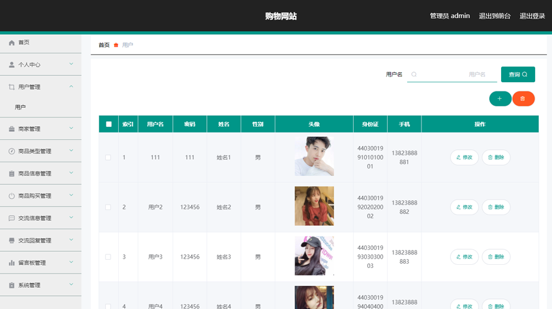This screenshot has width=552, height=309.
Task: Click the green plus add-user button
Action: click(x=500, y=98)
